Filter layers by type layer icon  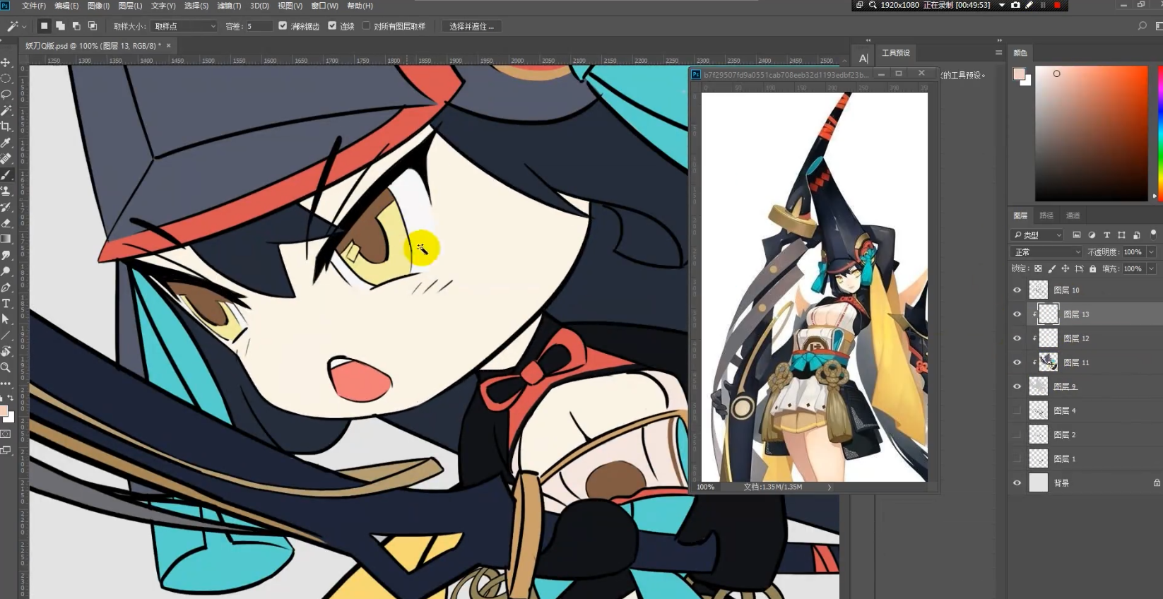pos(1106,235)
